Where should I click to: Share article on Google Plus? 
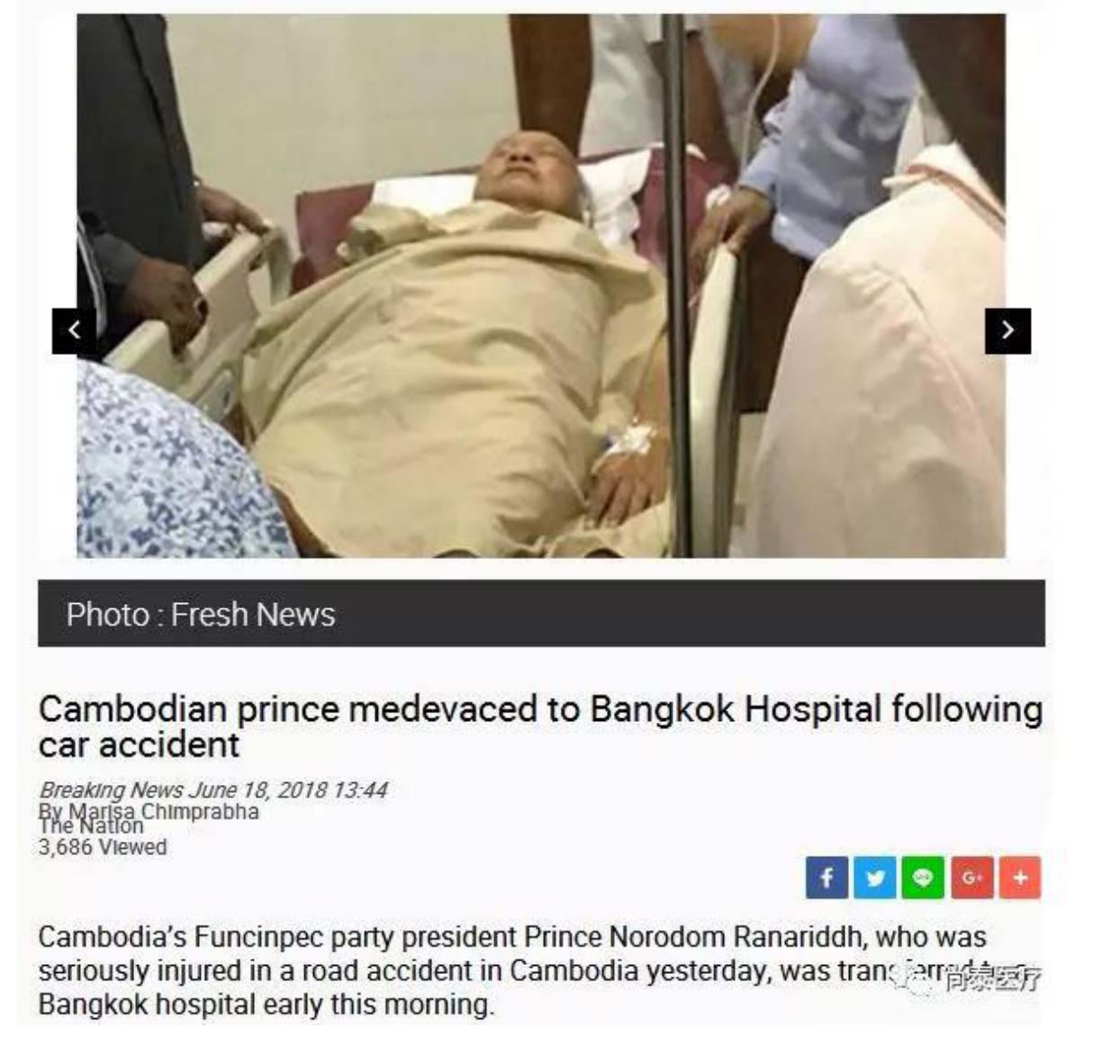pos(971,877)
